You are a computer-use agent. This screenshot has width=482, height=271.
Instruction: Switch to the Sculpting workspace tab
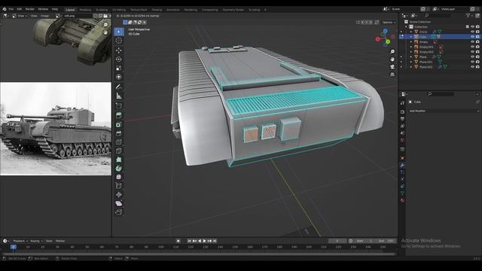[102, 10]
